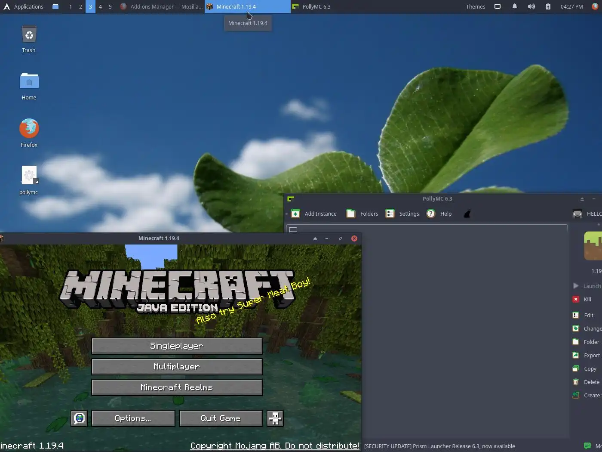Switch to workspace 4
The width and height of the screenshot is (602, 452).
(100, 6)
